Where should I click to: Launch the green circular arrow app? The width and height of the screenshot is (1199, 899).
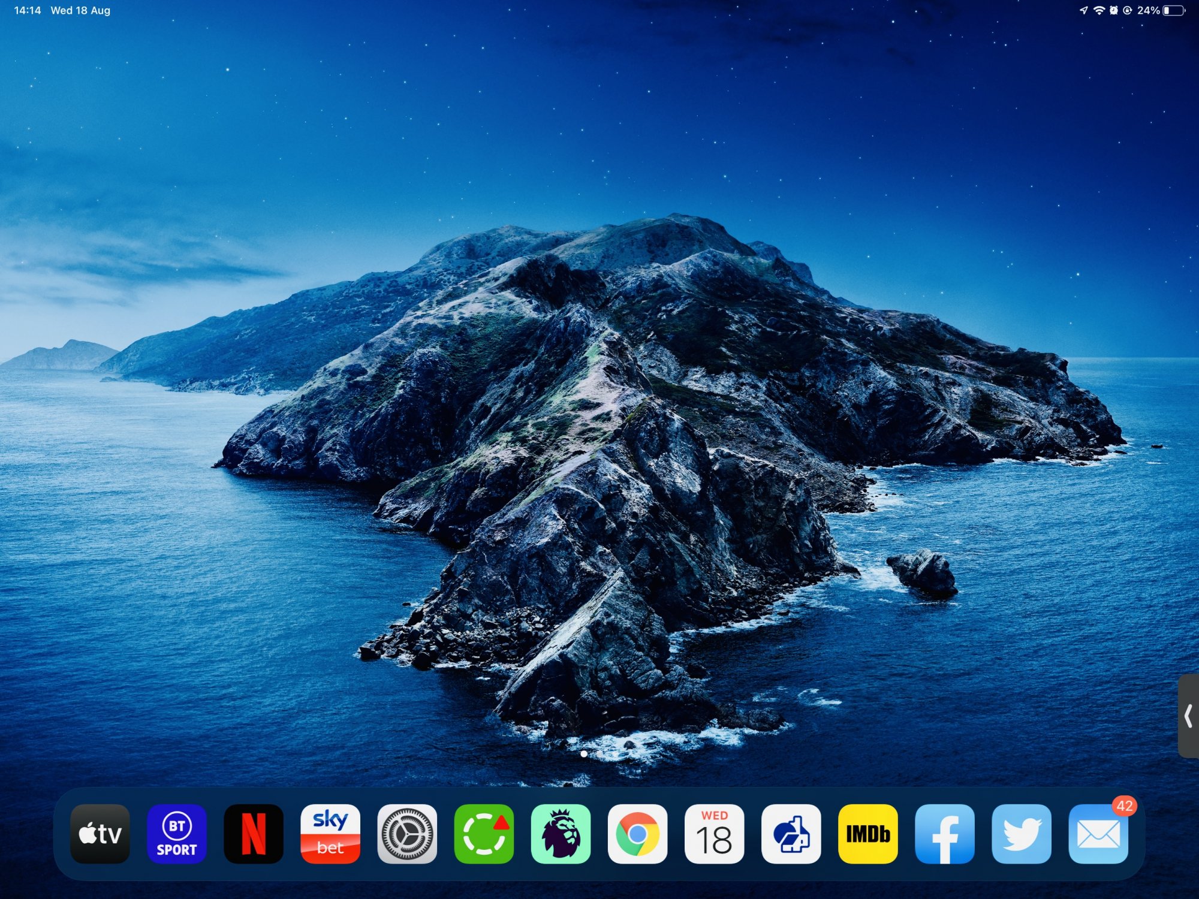[x=484, y=834]
